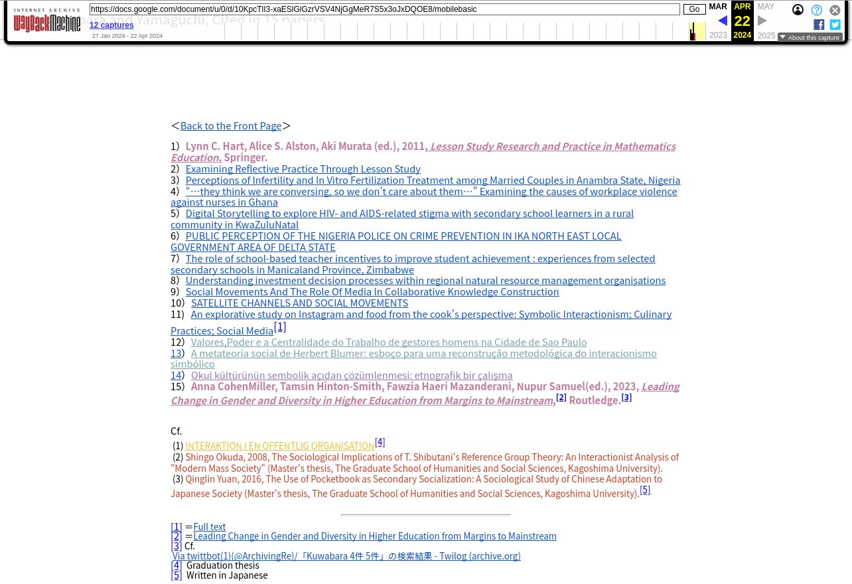Jump to footnote [5] superscript after Kagoshima University

click(645, 490)
